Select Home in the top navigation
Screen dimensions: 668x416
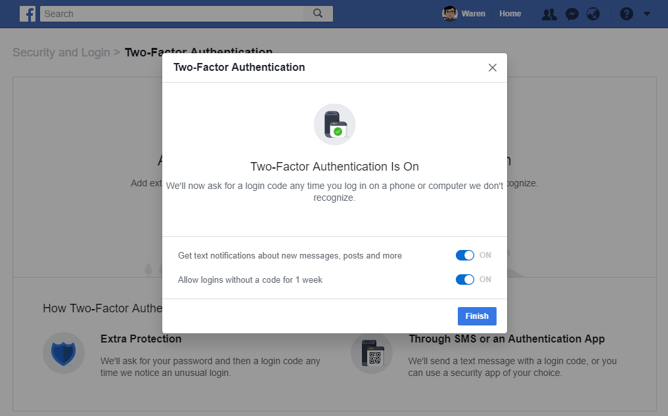pyautogui.click(x=510, y=13)
